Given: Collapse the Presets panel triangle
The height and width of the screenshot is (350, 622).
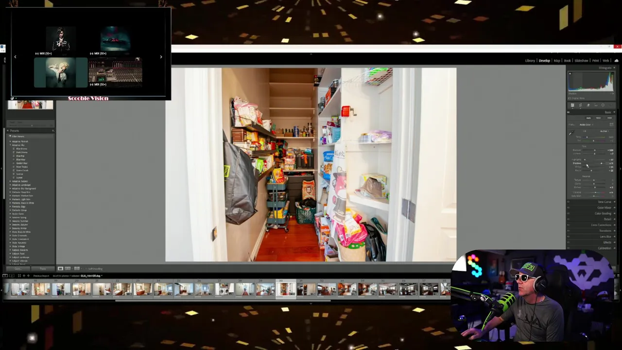Looking at the screenshot, I should [8, 131].
